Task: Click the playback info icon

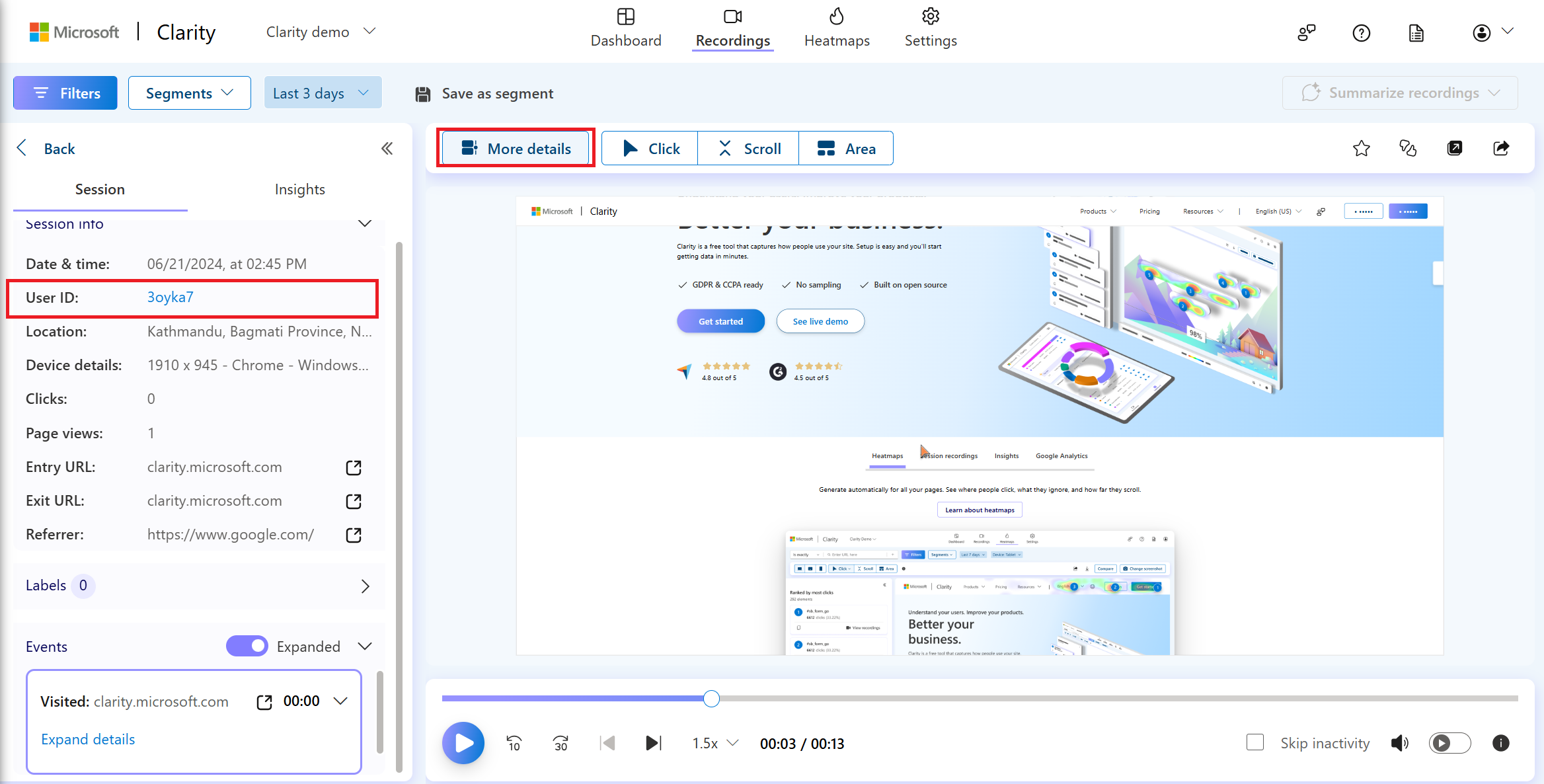Action: (x=1500, y=743)
